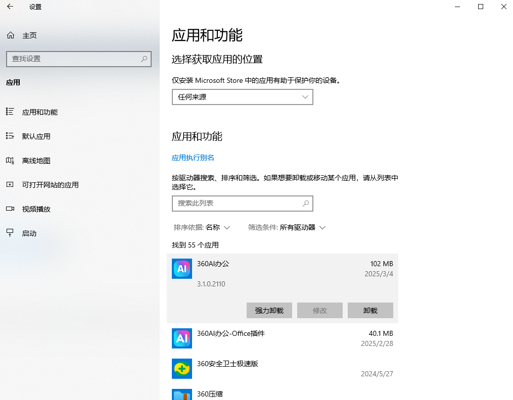Close the Settings window
Screen dimensions: 513x400
504,7
